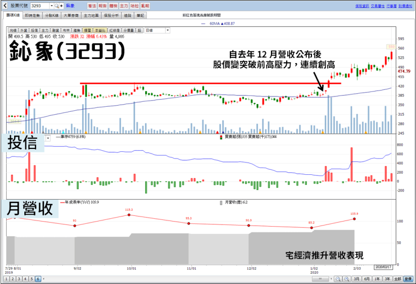Toggle the 趨勢 indicator button

click(x=77, y=30)
